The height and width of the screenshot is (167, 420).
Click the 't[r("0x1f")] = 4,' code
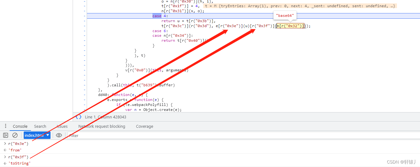(x=180, y=6)
